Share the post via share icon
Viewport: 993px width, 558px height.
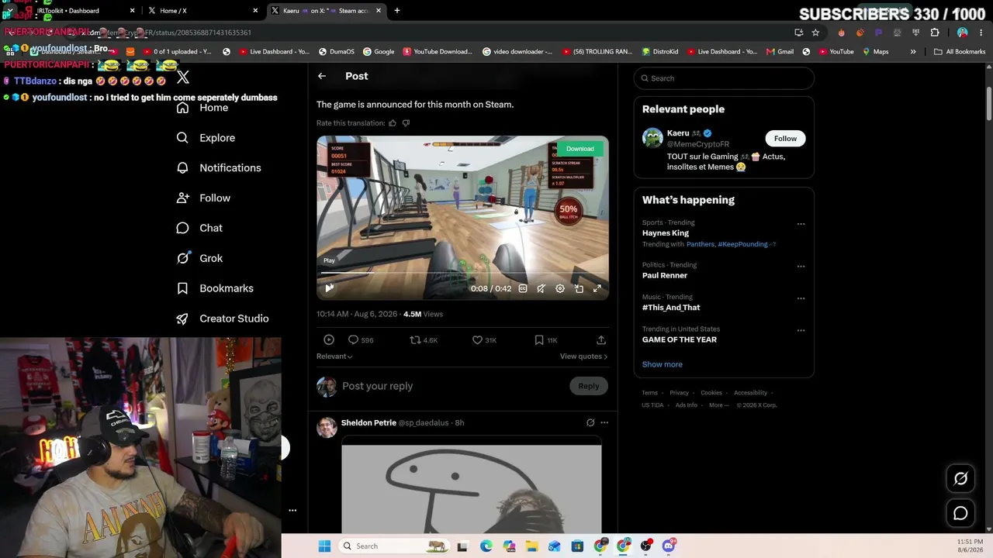(x=601, y=339)
